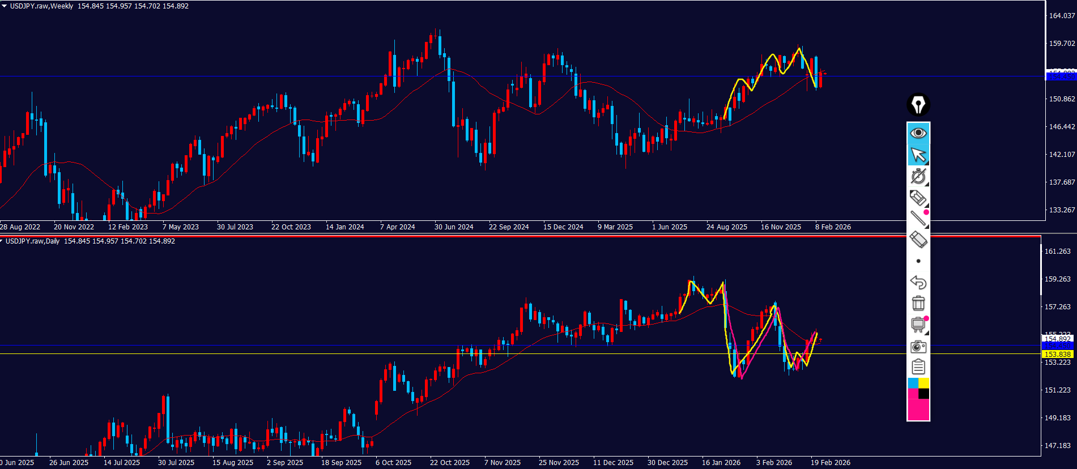Click the clipboard icon in the toolbar
Screen dimensions: 1077x469
click(918, 367)
